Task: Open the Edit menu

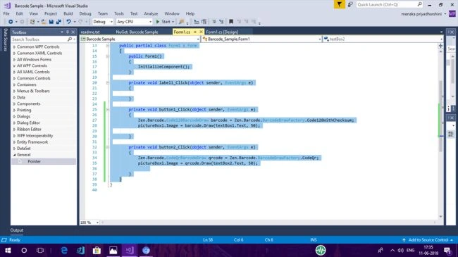Action: [x=19, y=13]
